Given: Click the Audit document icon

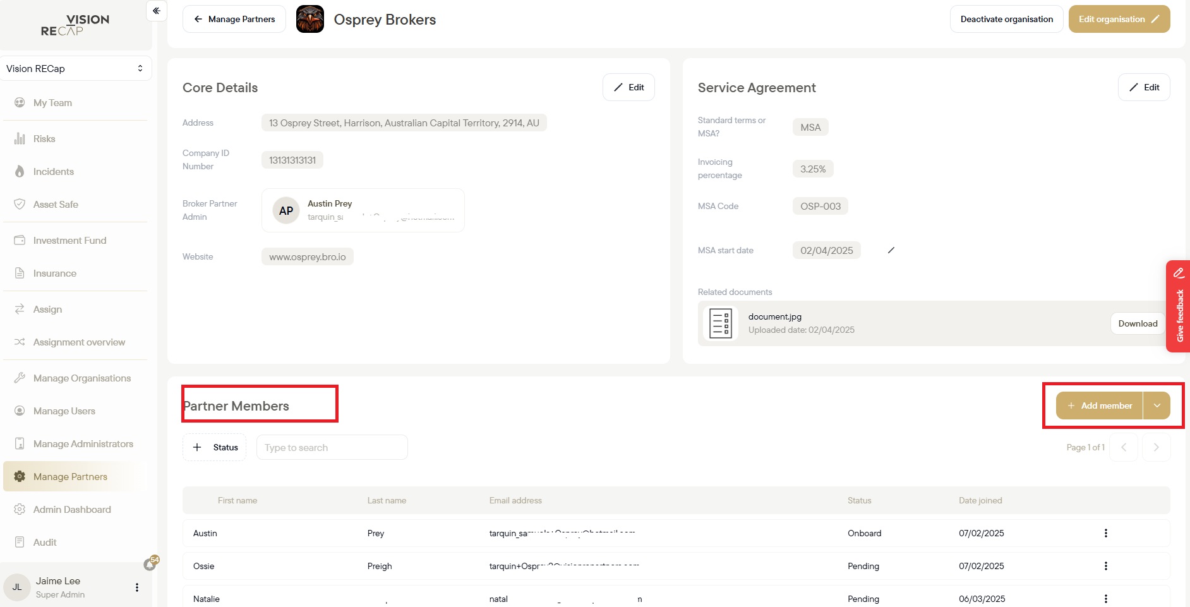Looking at the screenshot, I should pos(20,542).
